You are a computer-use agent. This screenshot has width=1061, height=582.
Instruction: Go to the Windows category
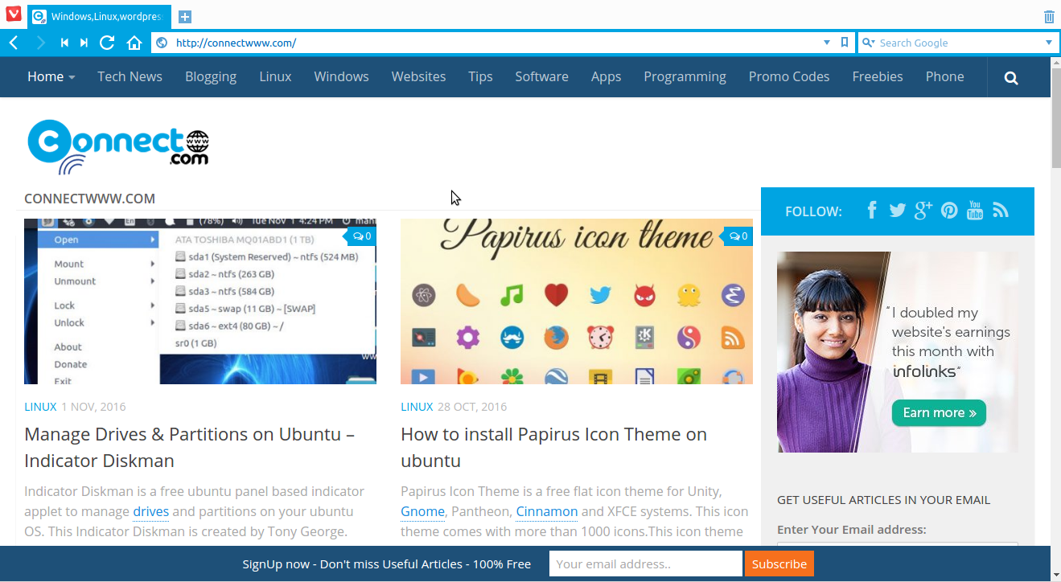click(341, 77)
